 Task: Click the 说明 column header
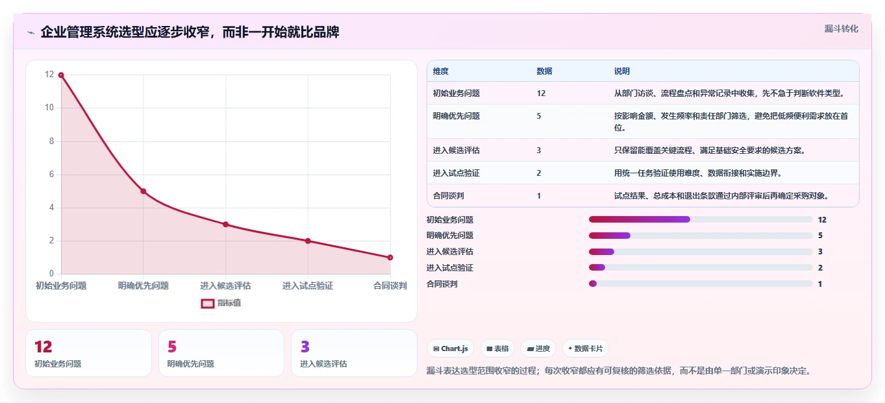[x=622, y=71]
